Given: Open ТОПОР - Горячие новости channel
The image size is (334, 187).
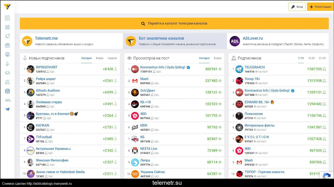Looking at the screenshot, I should tap(265, 172).
